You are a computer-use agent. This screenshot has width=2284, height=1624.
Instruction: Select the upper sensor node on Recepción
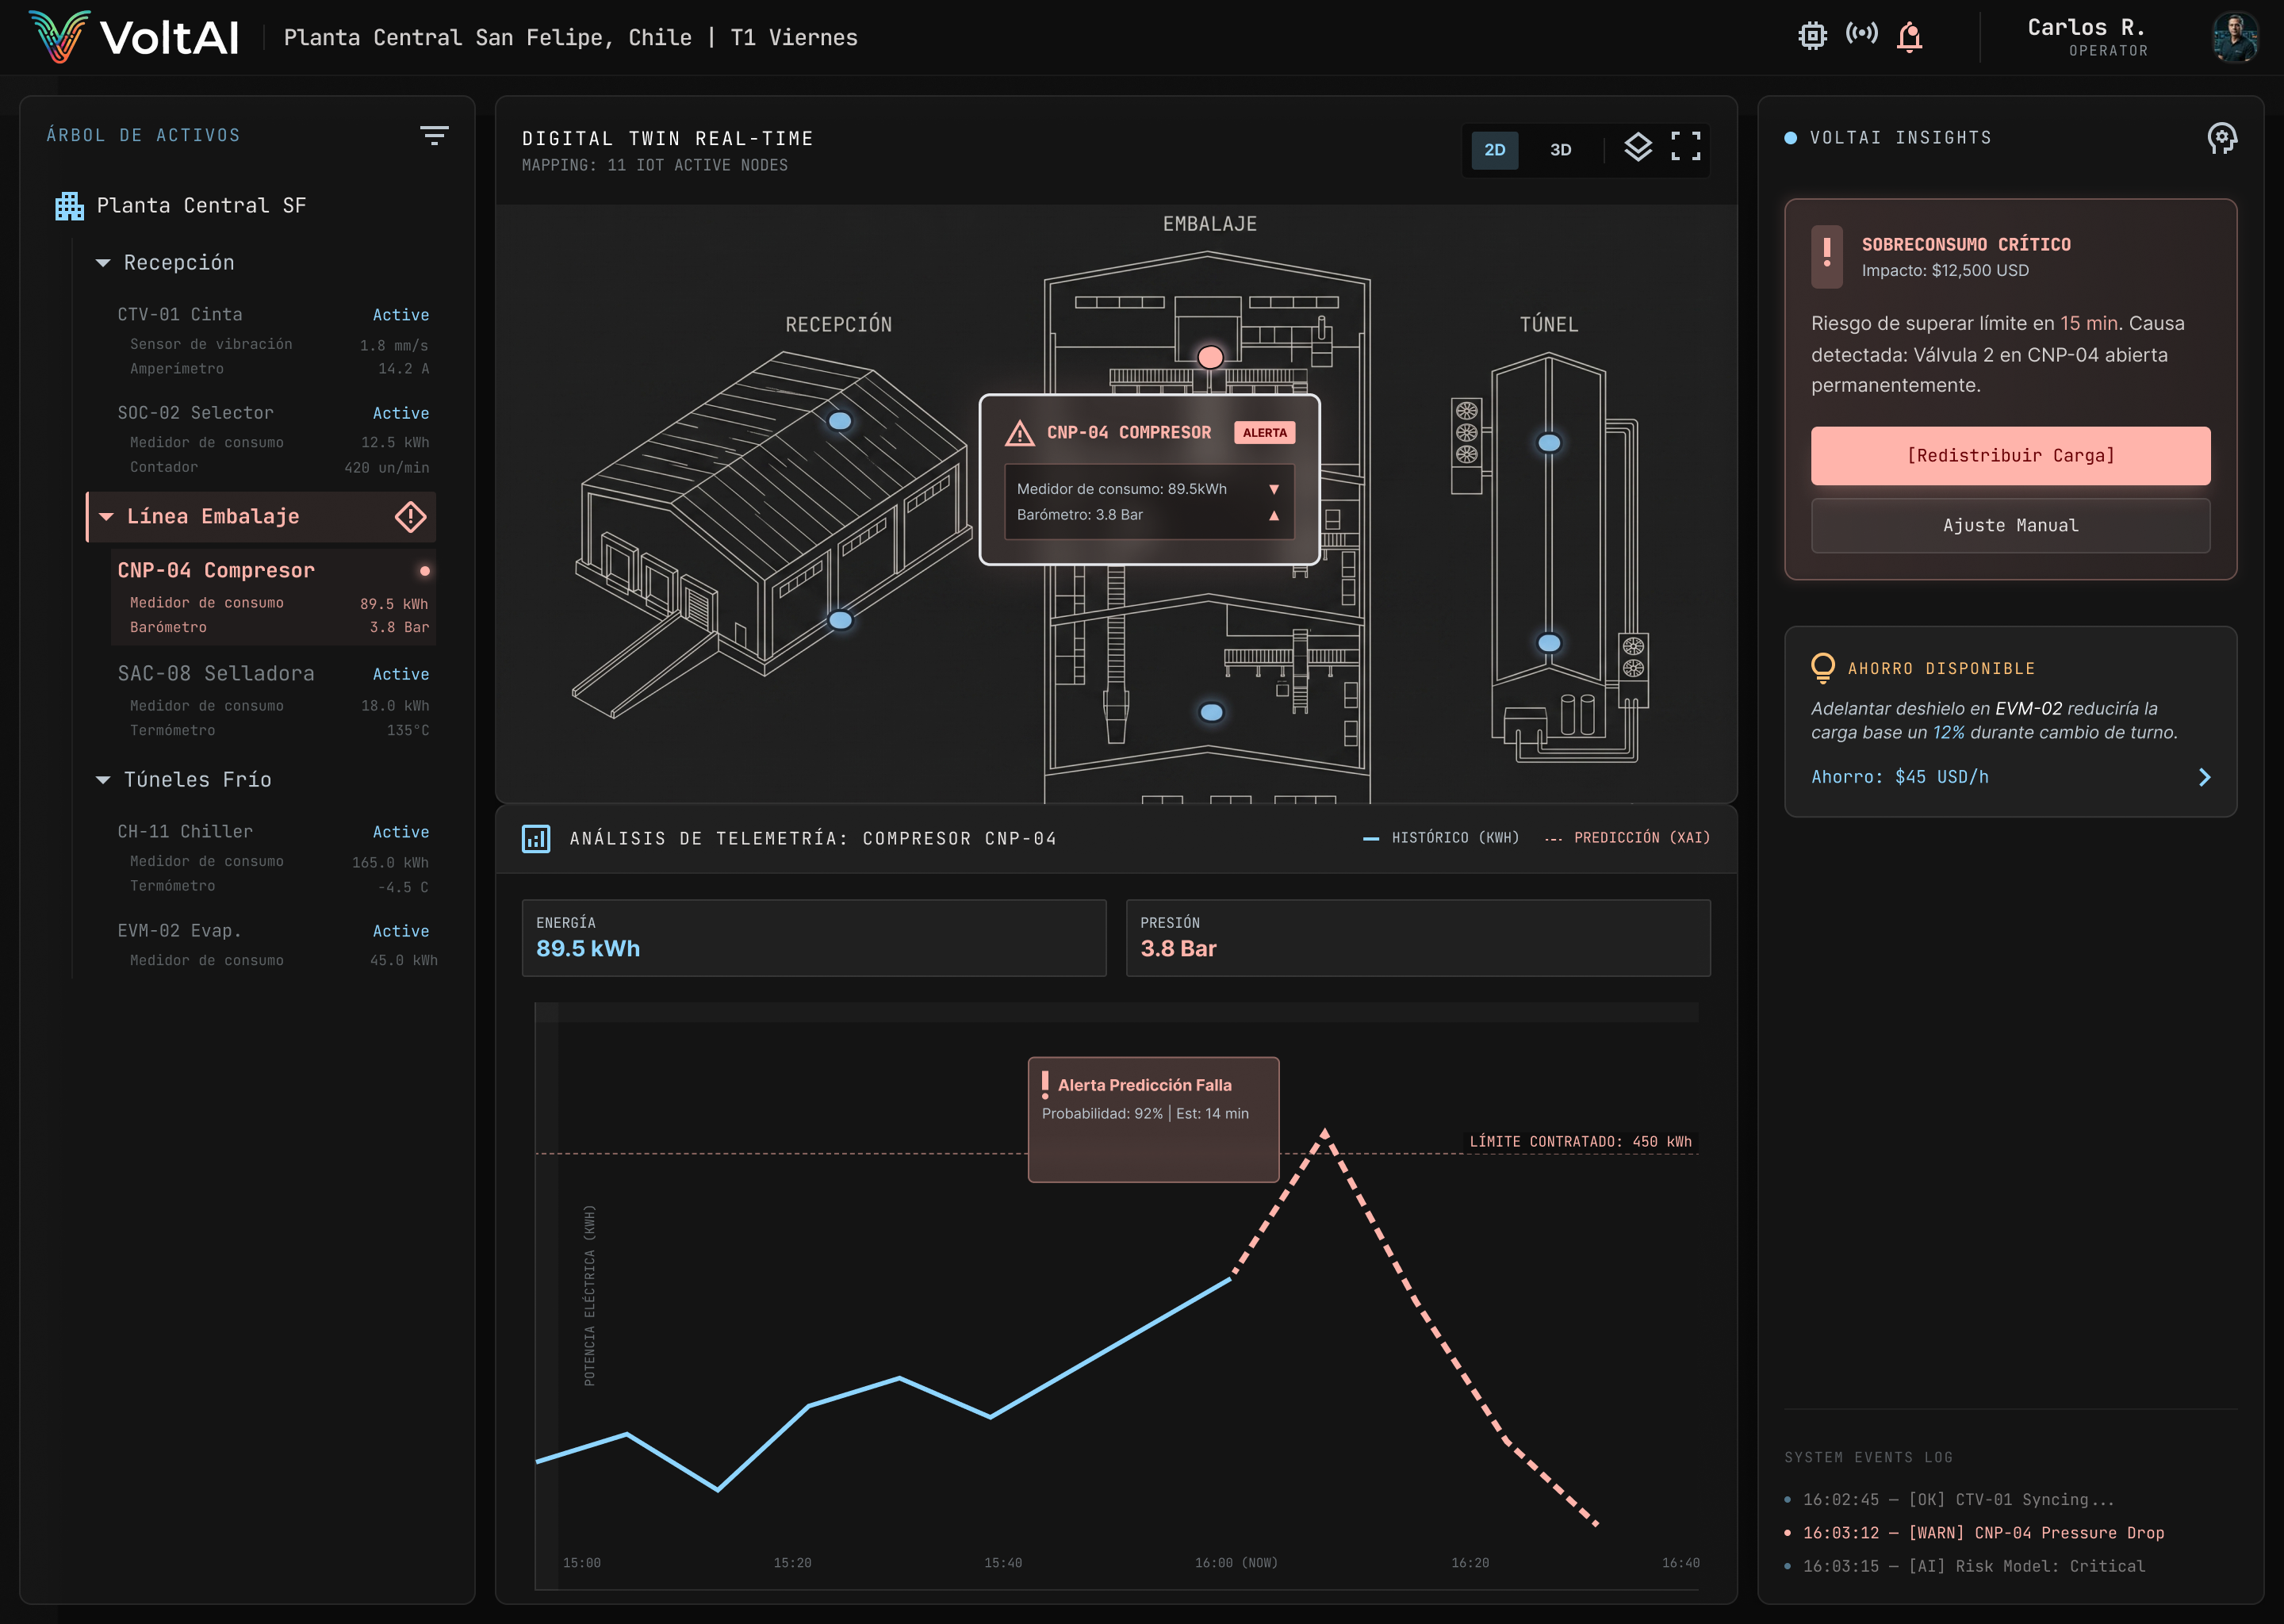(840, 421)
